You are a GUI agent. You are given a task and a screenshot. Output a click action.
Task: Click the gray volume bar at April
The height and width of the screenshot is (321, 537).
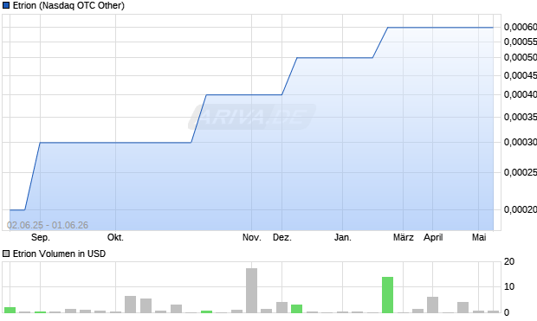point(432,305)
